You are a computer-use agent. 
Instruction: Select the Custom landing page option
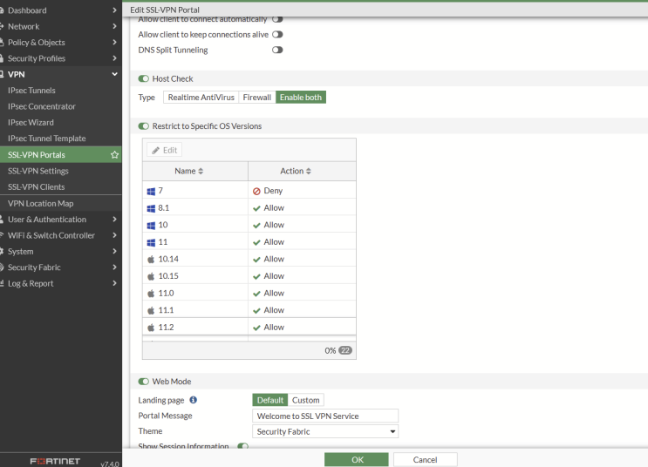pyautogui.click(x=306, y=400)
